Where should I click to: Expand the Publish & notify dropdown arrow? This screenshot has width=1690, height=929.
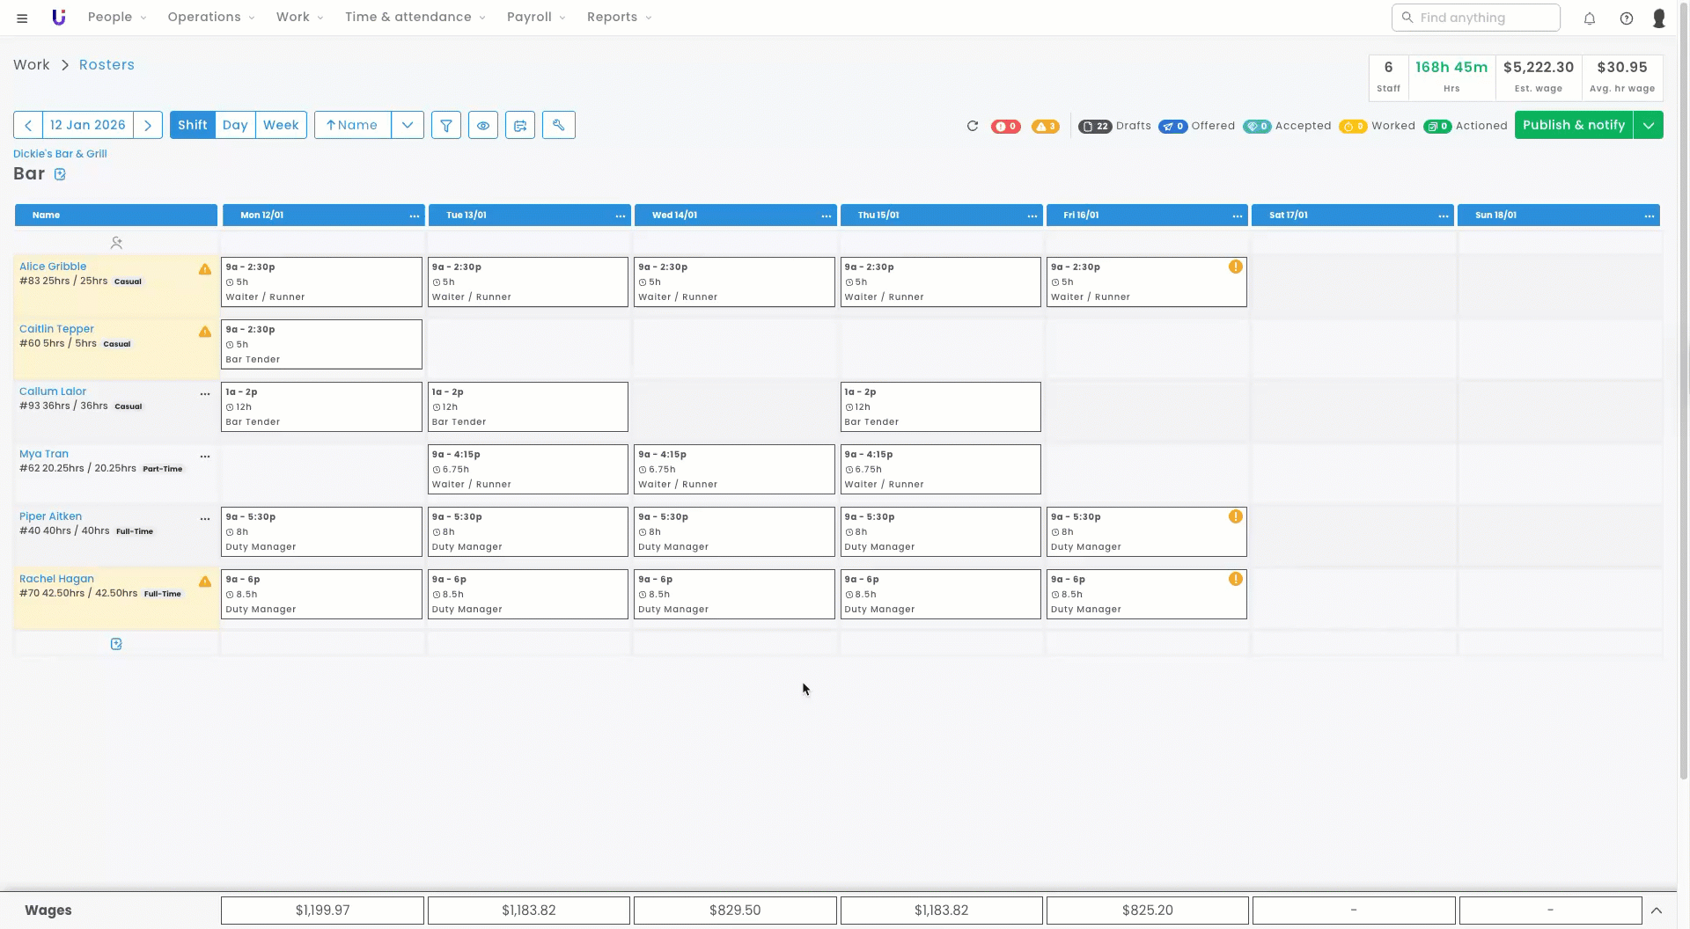pos(1649,125)
